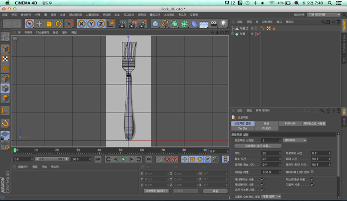Click the FPS value field showing 30
347x201 pixels.
271,153
